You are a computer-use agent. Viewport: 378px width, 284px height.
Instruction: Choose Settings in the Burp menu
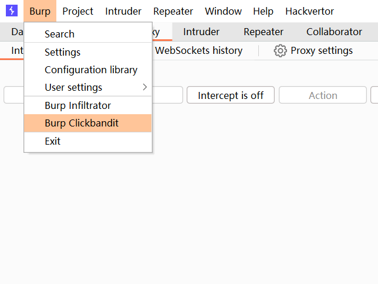pyautogui.click(x=62, y=52)
